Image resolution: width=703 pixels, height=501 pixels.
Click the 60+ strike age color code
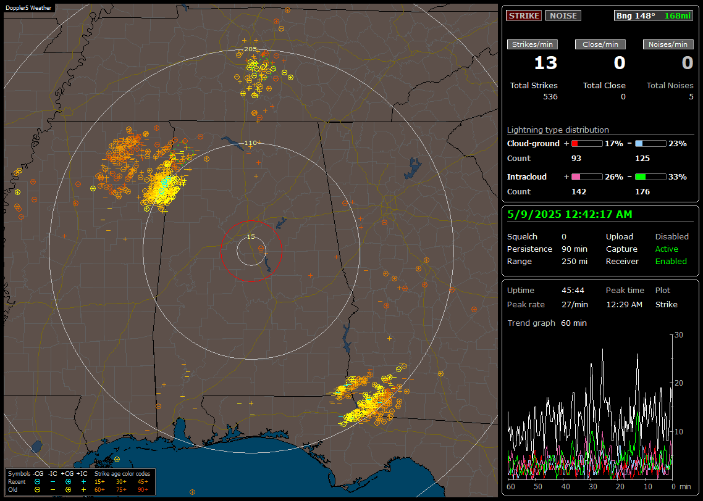tap(99, 490)
